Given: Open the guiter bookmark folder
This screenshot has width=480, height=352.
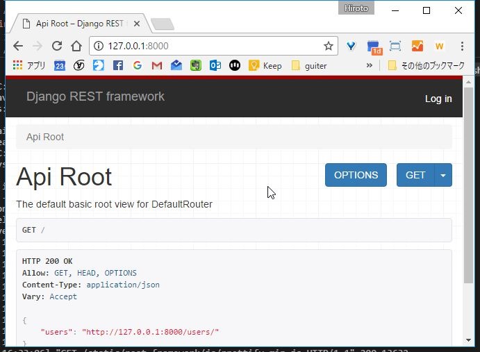Looking at the screenshot, I should coord(308,66).
